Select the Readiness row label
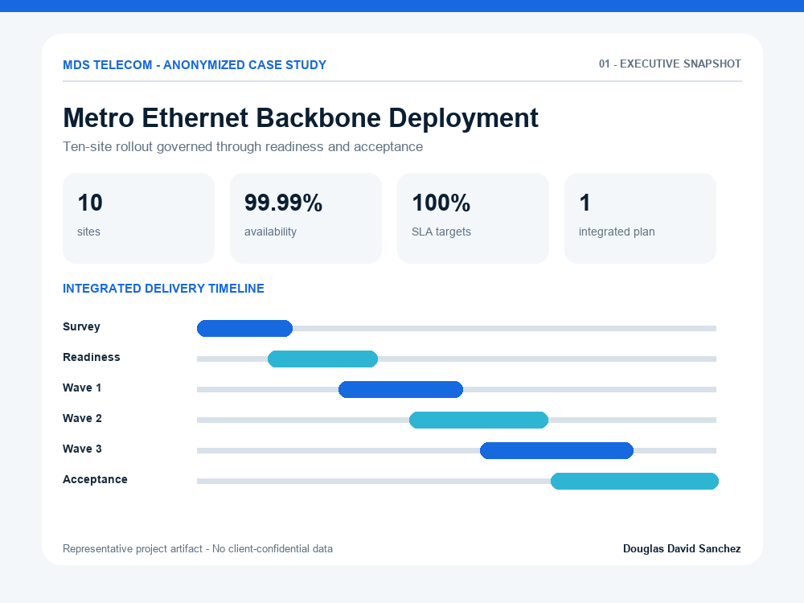The width and height of the screenshot is (804, 603). (92, 358)
